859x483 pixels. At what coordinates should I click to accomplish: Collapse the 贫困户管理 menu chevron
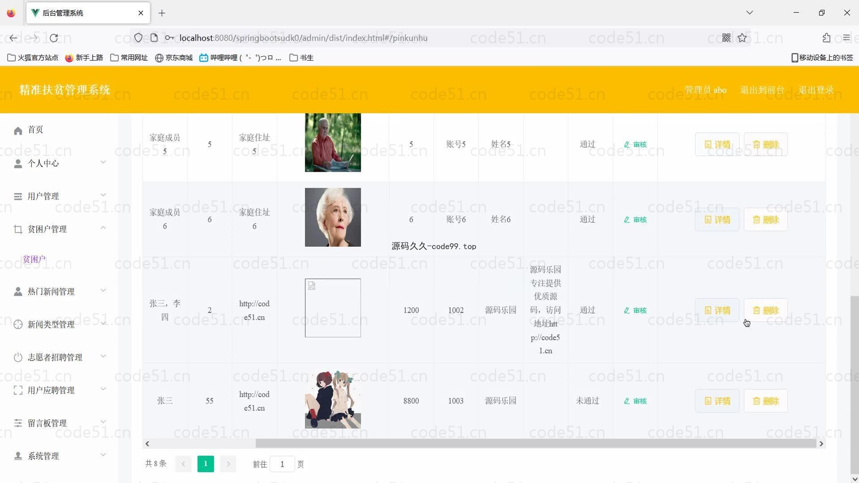[103, 228]
